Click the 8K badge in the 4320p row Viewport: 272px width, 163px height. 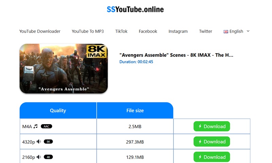pyautogui.click(x=48, y=142)
